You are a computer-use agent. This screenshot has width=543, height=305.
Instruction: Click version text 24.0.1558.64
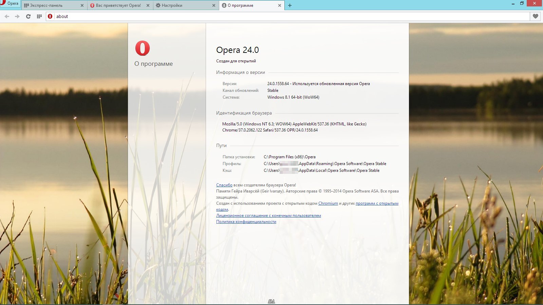click(x=278, y=84)
